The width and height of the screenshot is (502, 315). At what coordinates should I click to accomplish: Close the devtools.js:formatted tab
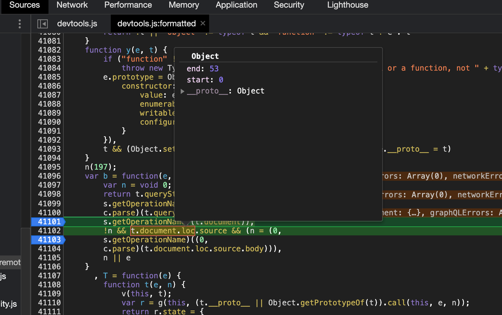point(203,24)
